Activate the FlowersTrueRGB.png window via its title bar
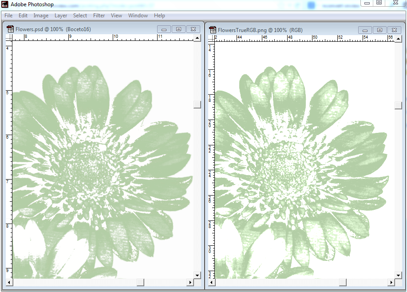Image resolution: width=407 pixels, height=292 pixels. pyautogui.click(x=288, y=30)
